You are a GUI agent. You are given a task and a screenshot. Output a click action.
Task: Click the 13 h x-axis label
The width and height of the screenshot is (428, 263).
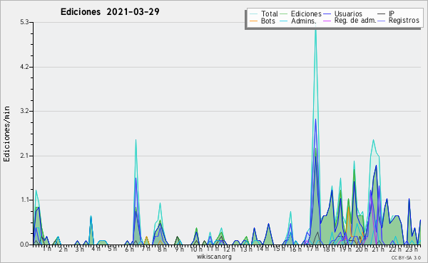(x=246, y=249)
